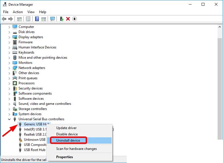The image size is (223, 163).
Task: Click the scrollbar up arrow
Action: pos(220,27)
